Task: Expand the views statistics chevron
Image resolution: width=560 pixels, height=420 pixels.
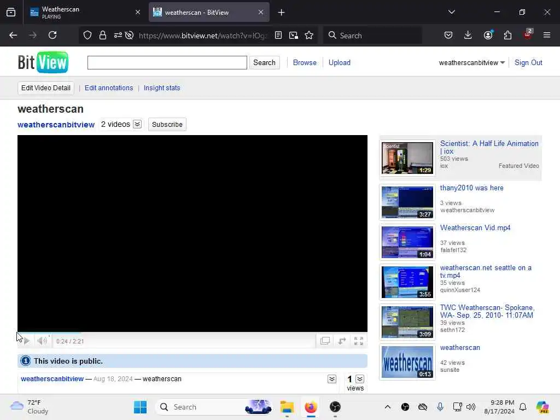Action: [360, 379]
